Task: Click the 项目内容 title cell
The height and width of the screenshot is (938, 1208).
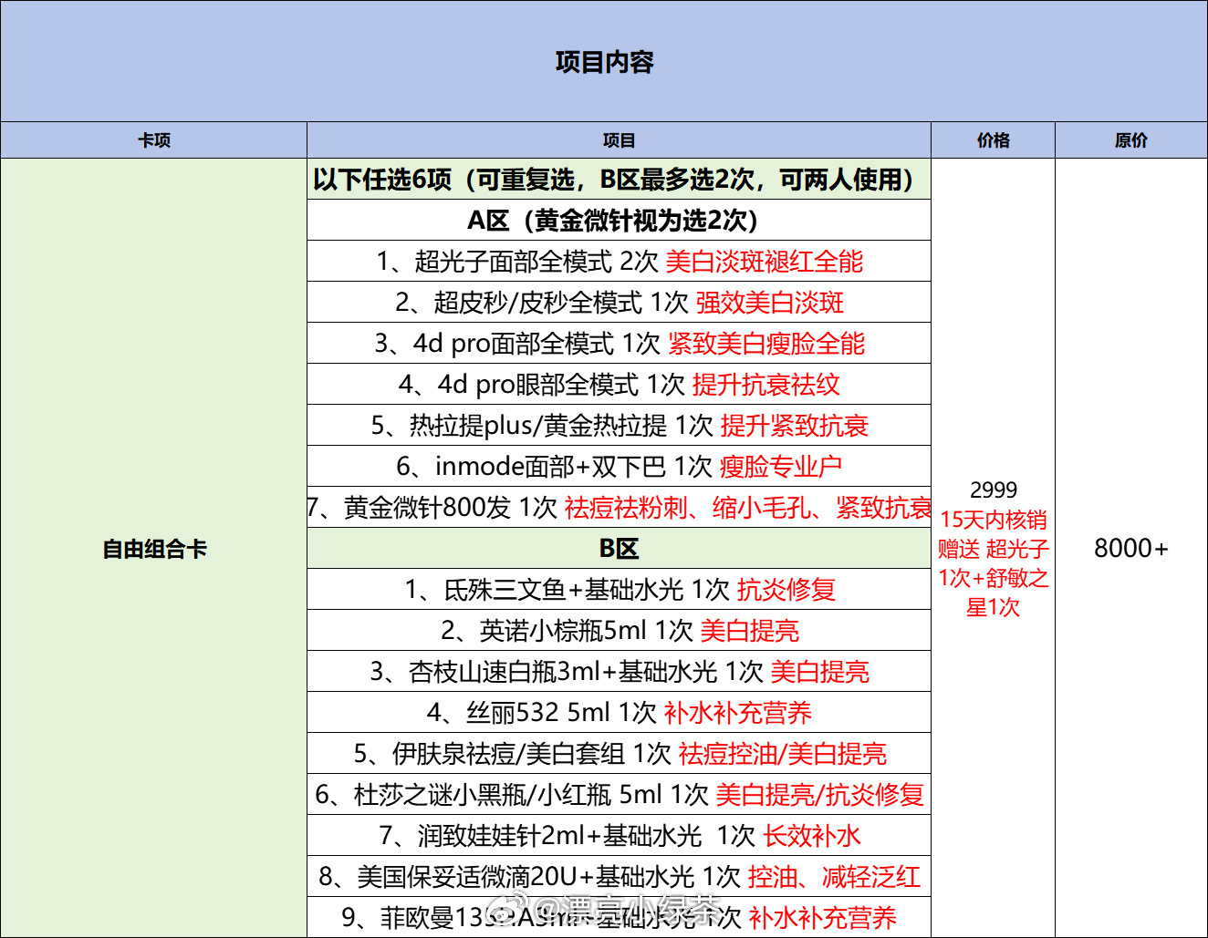Action: [604, 61]
